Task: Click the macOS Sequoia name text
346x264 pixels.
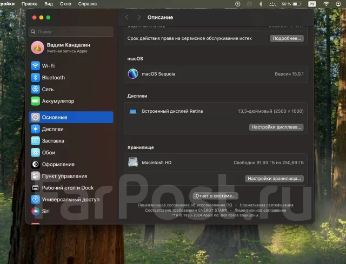Action: pyautogui.click(x=158, y=74)
